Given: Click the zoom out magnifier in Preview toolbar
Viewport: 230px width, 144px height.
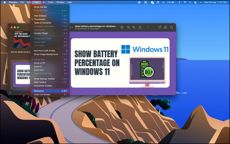Looking at the screenshot, I should 128,27.
